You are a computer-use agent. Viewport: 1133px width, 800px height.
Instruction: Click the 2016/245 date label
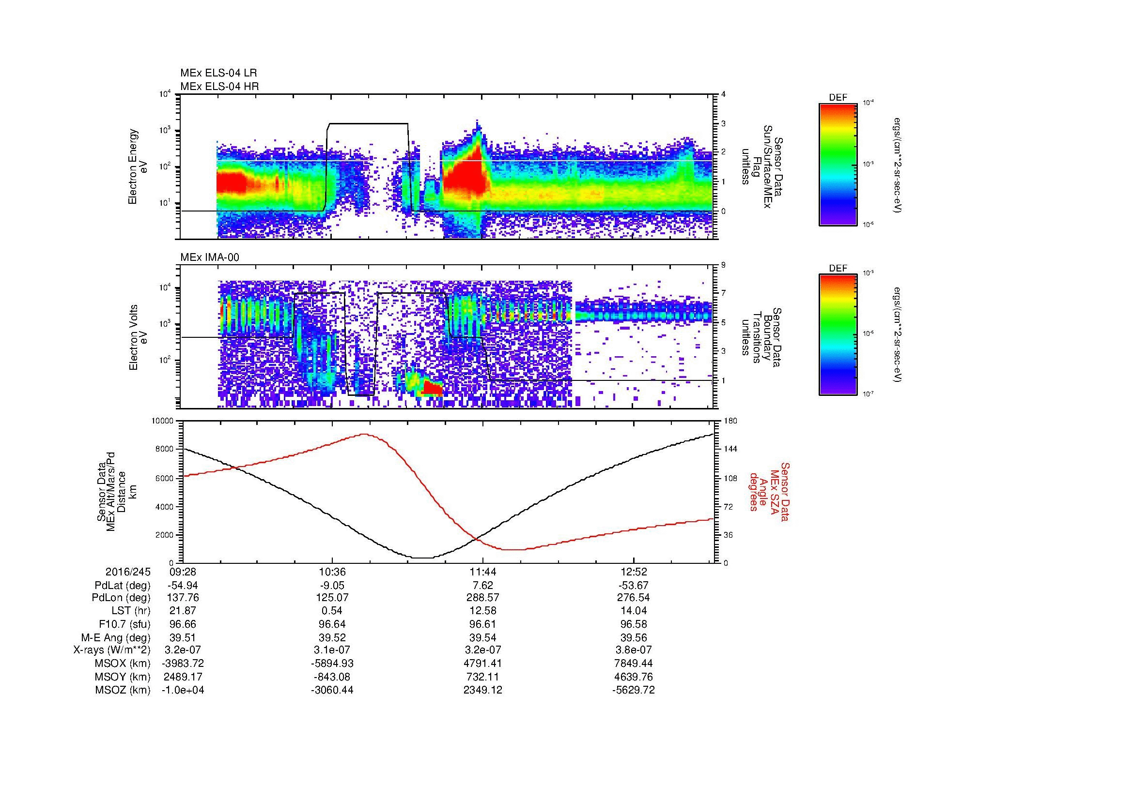coord(128,572)
